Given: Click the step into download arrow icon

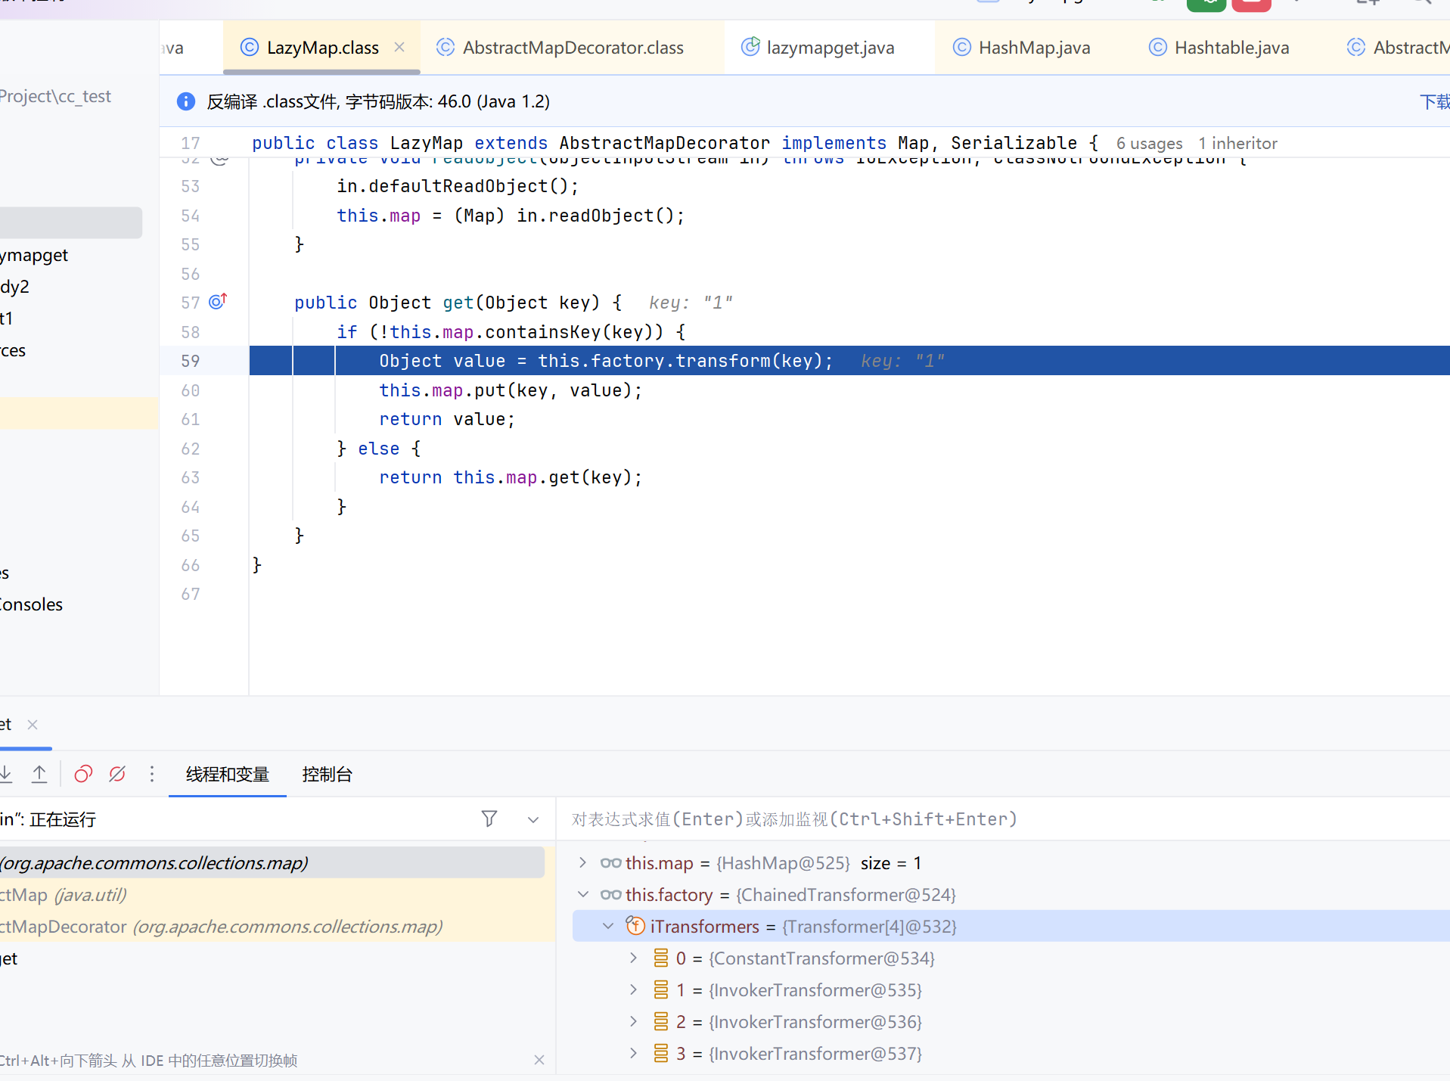Looking at the screenshot, I should pyautogui.click(x=6, y=773).
